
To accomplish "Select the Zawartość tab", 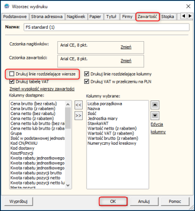I will (147, 17).
